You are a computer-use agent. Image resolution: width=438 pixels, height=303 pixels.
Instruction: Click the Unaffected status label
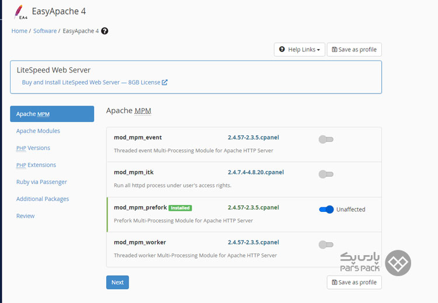(x=350, y=210)
